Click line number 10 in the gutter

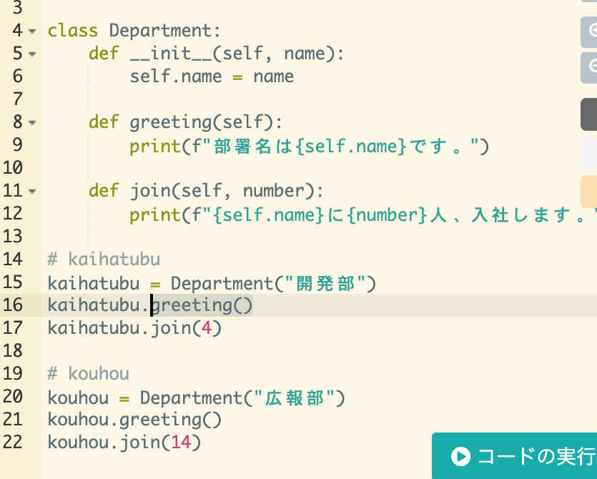[13, 168]
